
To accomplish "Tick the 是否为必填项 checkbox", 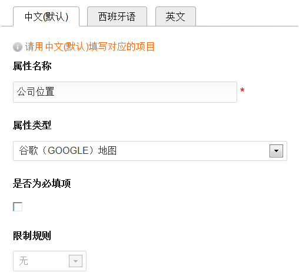I will [x=18, y=207].
